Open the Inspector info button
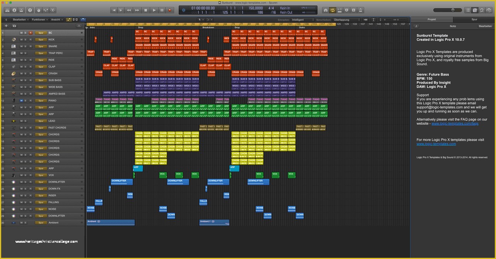The height and width of the screenshot is (259, 496). [x=14, y=10]
